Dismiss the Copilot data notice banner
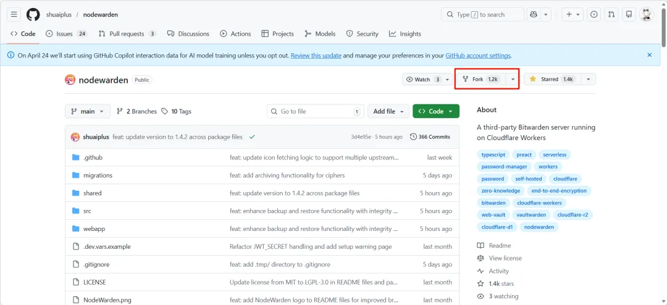This screenshot has height=305, width=667. click(650, 55)
